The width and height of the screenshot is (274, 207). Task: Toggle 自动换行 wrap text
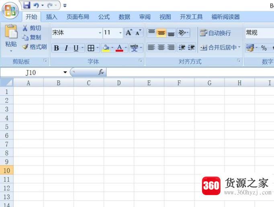coord(215,33)
